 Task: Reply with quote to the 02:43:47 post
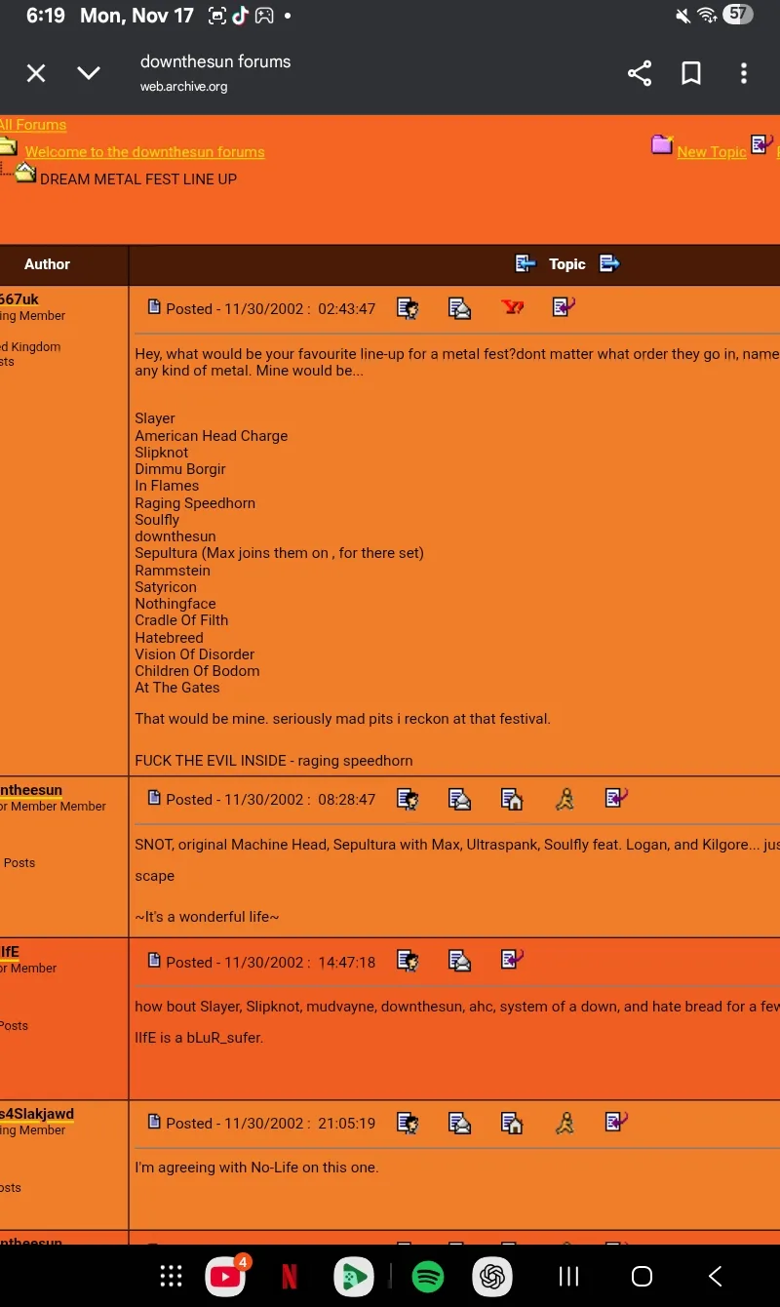(x=564, y=307)
